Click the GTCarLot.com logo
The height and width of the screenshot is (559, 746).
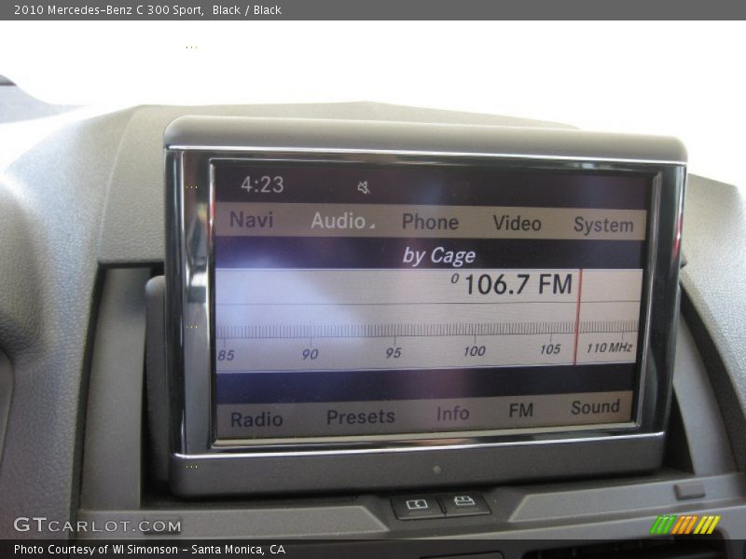click(98, 525)
